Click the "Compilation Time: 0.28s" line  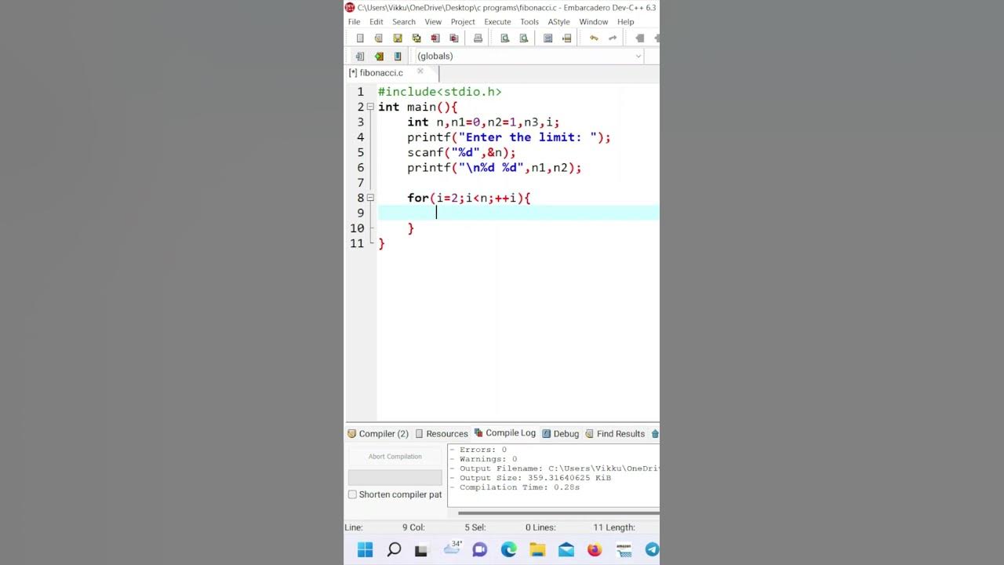(x=515, y=487)
